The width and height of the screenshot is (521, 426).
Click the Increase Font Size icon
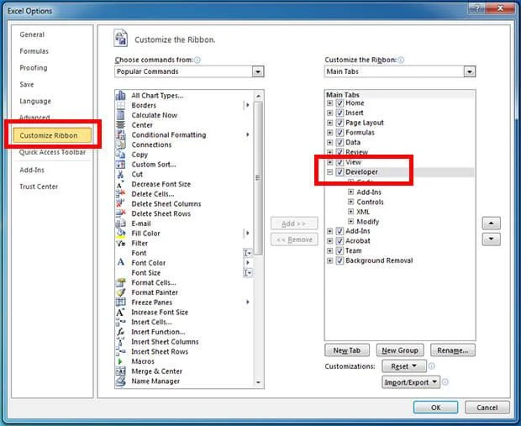120,313
